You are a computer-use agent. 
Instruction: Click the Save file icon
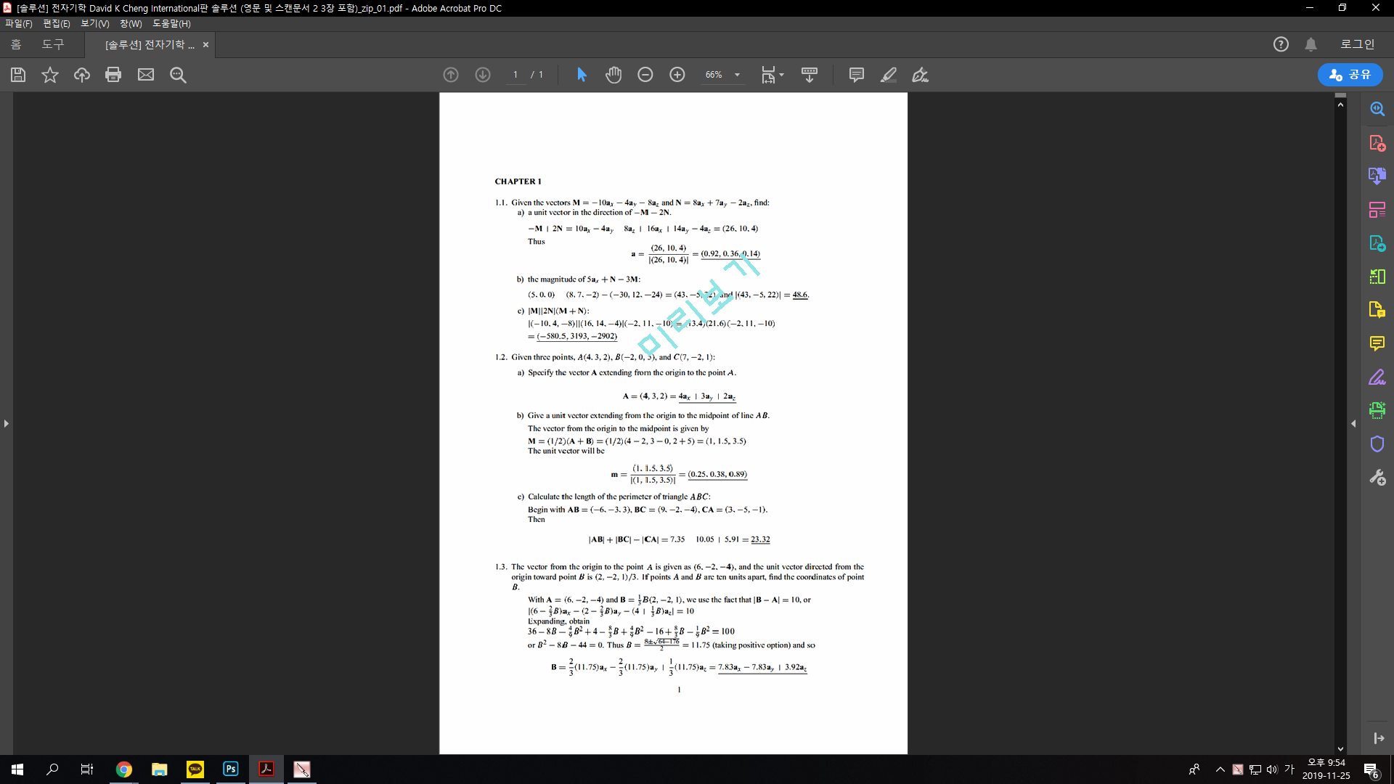18,75
